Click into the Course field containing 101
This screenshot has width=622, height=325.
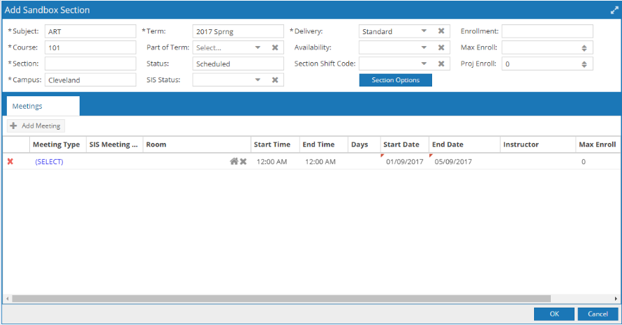[91, 47]
